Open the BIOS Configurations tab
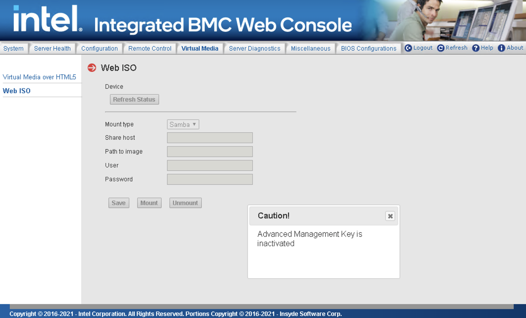The width and height of the screenshot is (526, 318). [x=368, y=49]
